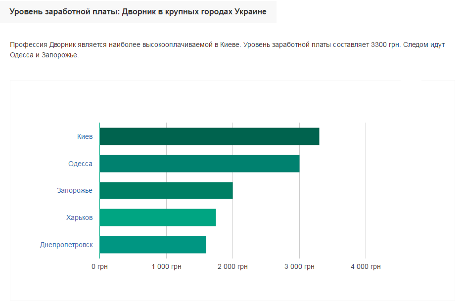Image resolution: width=463 pixels, height=302 pixels.
Task: Click the Запорожье salary bar
Action: 166,190
